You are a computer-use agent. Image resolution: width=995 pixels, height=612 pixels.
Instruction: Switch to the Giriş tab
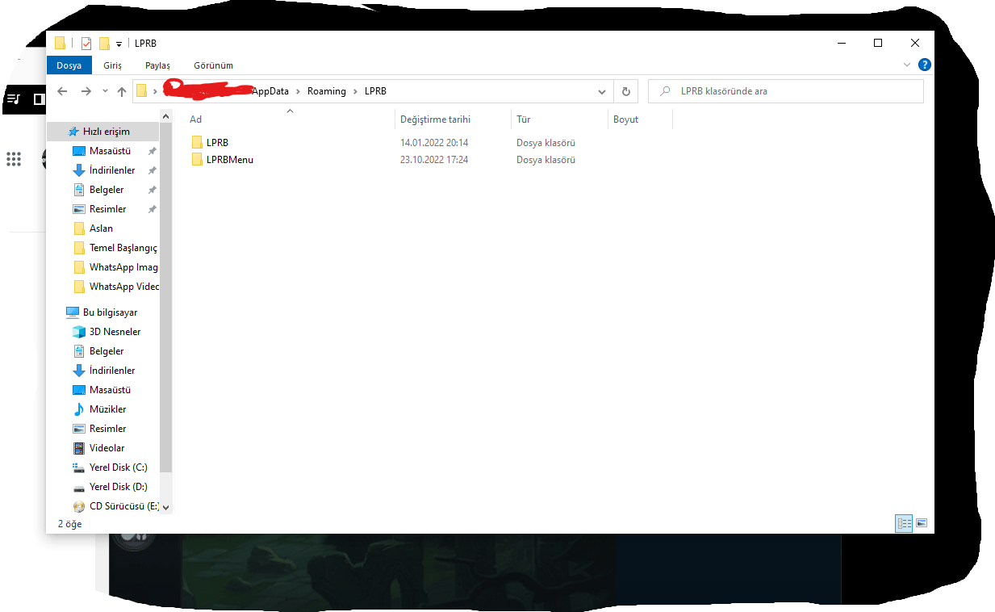click(112, 65)
